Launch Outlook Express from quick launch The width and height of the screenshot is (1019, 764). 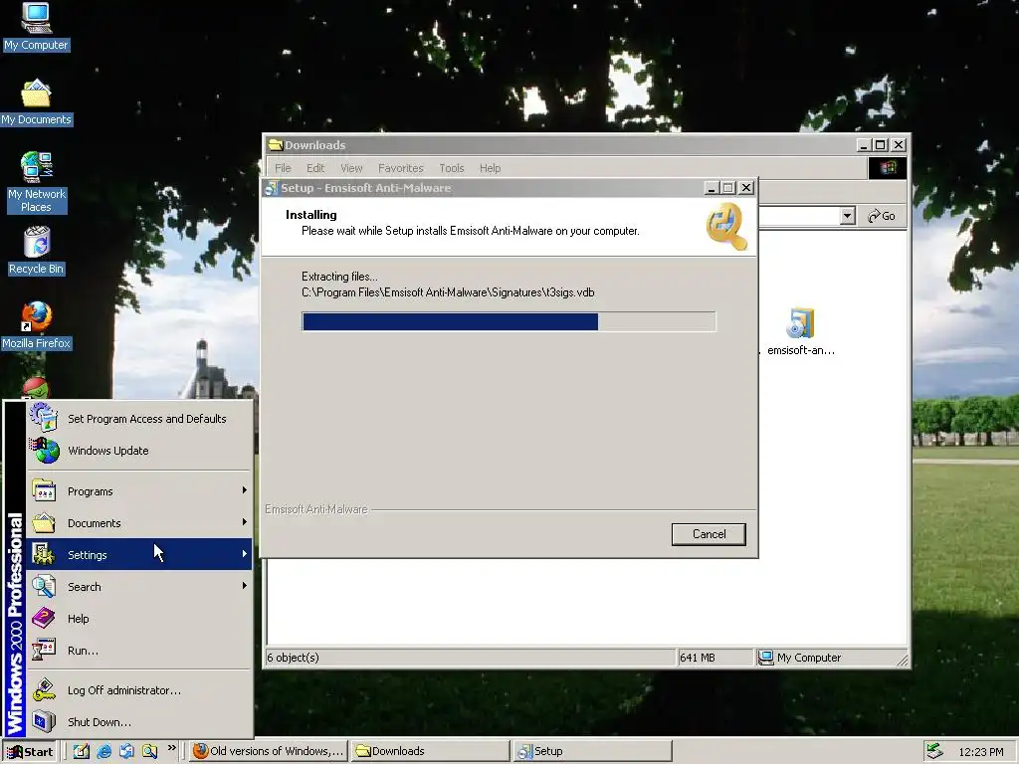tap(126, 751)
